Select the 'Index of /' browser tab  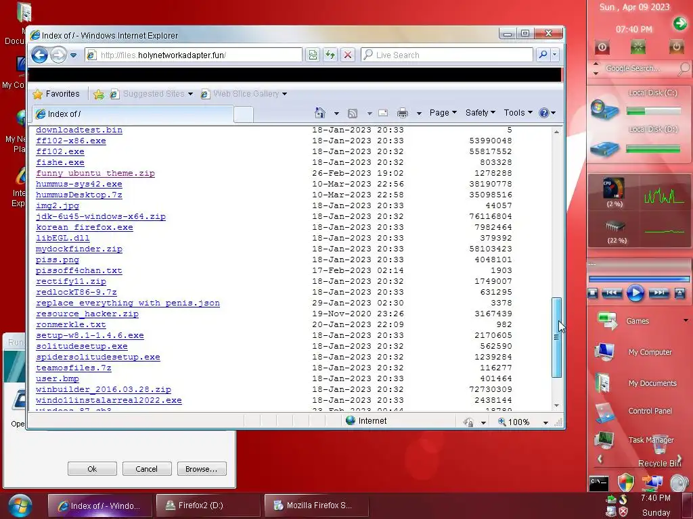click(132, 114)
